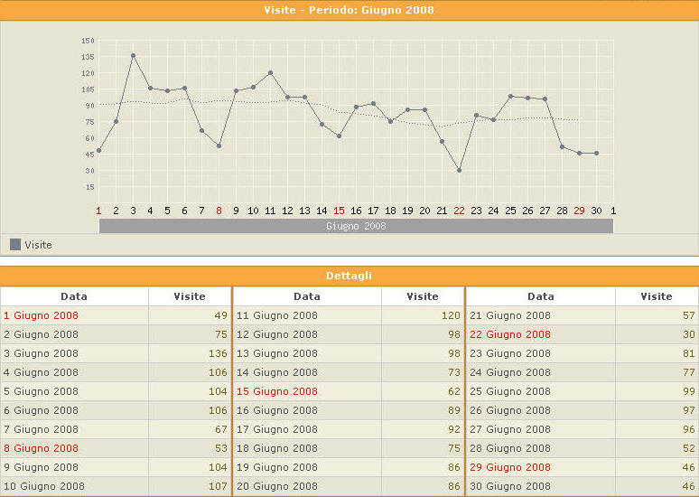Click the chart data point above day 11
The height and width of the screenshot is (497, 699).
tap(271, 72)
